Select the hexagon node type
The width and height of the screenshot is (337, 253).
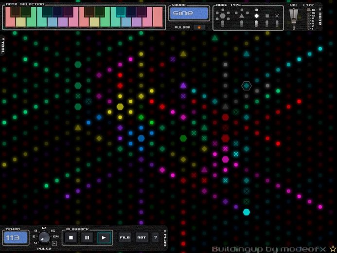pos(223,16)
